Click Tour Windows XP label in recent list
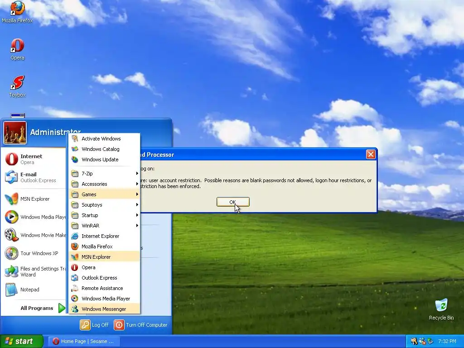The image size is (464, 348). coord(39,253)
